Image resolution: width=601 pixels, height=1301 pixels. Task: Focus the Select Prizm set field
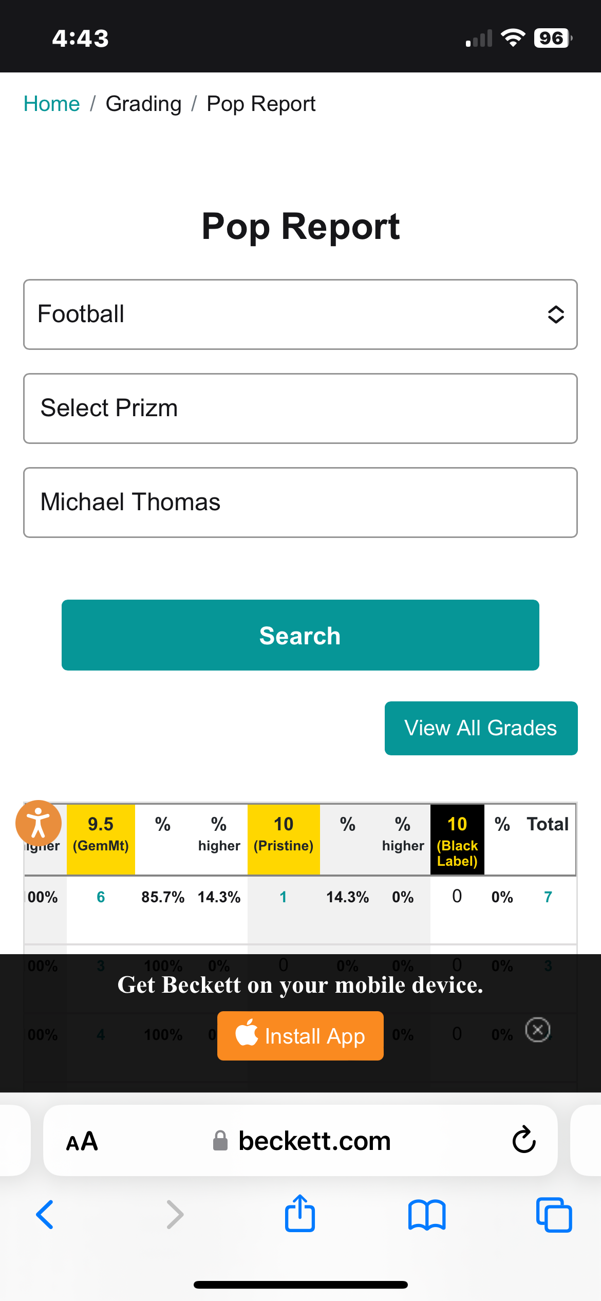(x=300, y=408)
